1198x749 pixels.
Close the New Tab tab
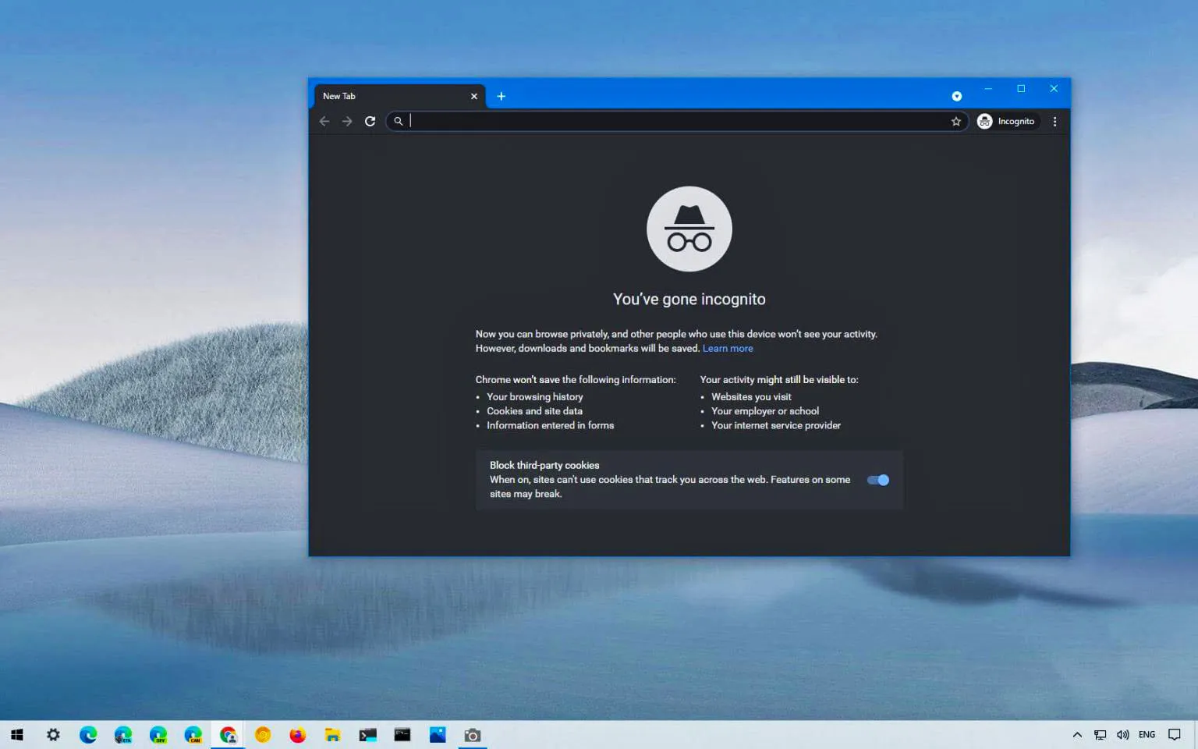474,96
